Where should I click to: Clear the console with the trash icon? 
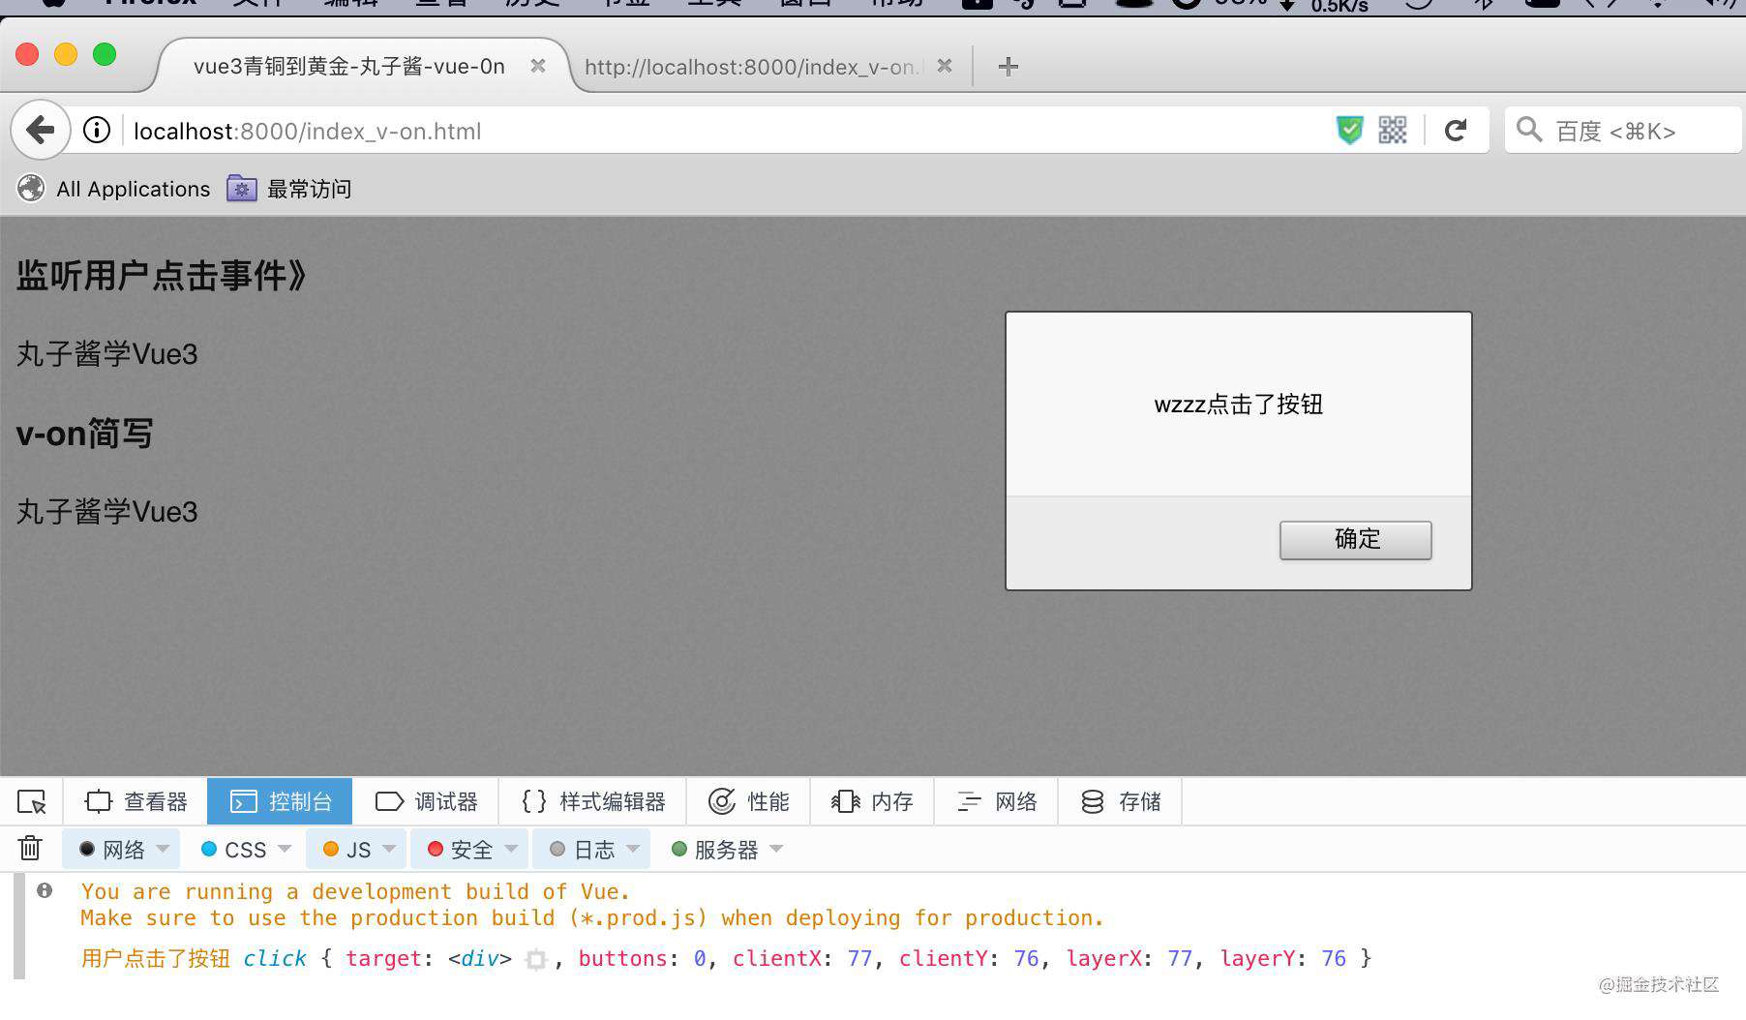pyautogui.click(x=30, y=849)
